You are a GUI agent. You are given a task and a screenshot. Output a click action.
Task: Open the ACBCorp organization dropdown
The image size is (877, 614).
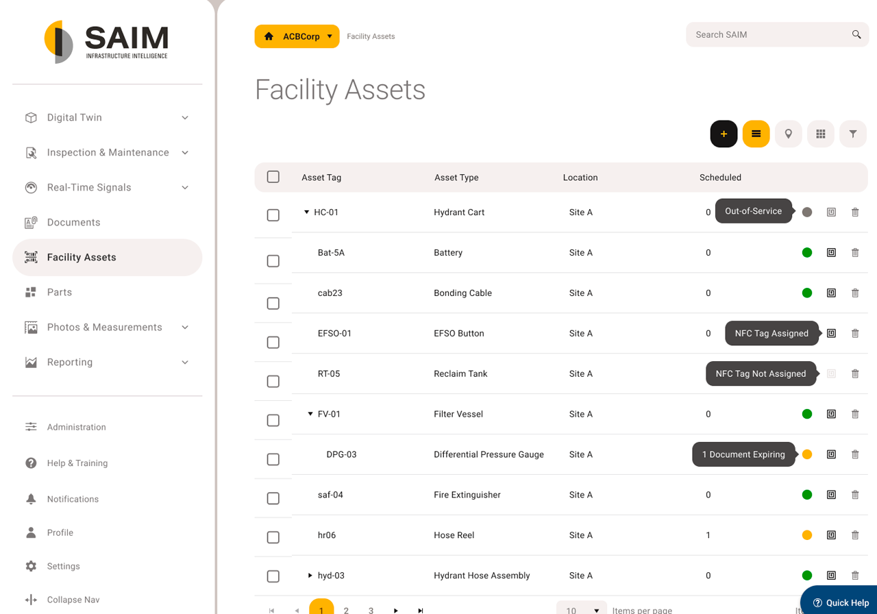coord(297,36)
